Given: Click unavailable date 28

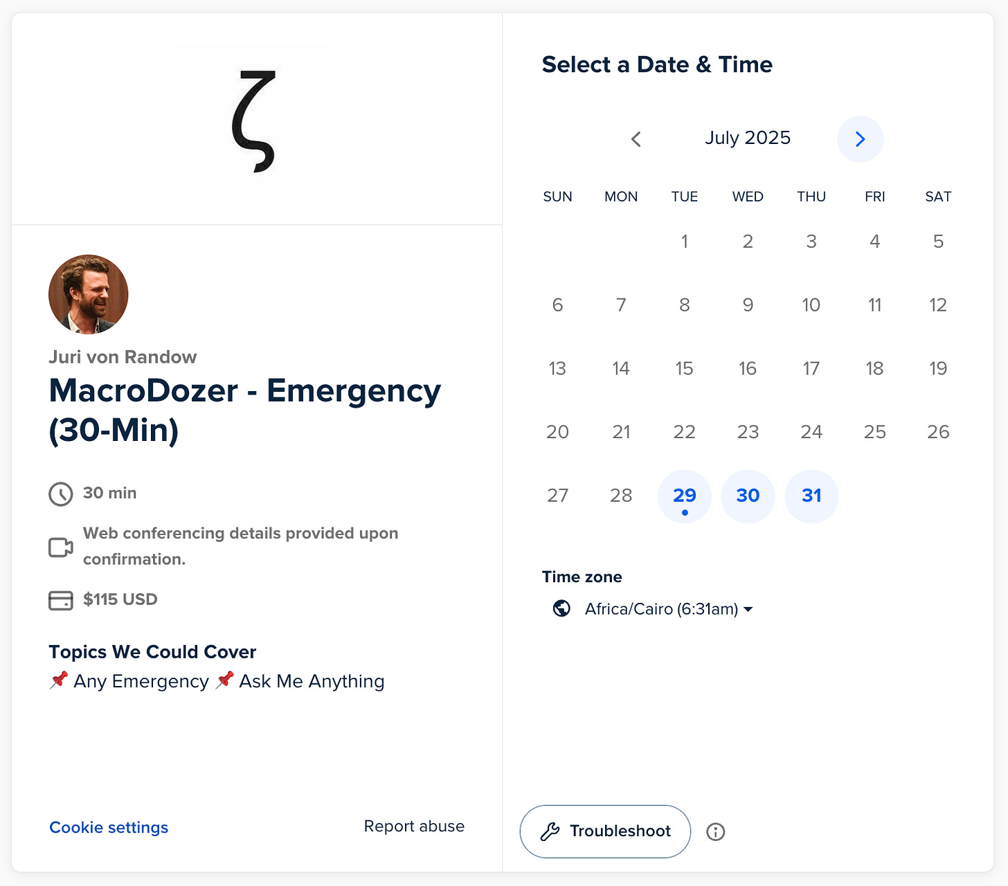Looking at the screenshot, I should point(621,496).
